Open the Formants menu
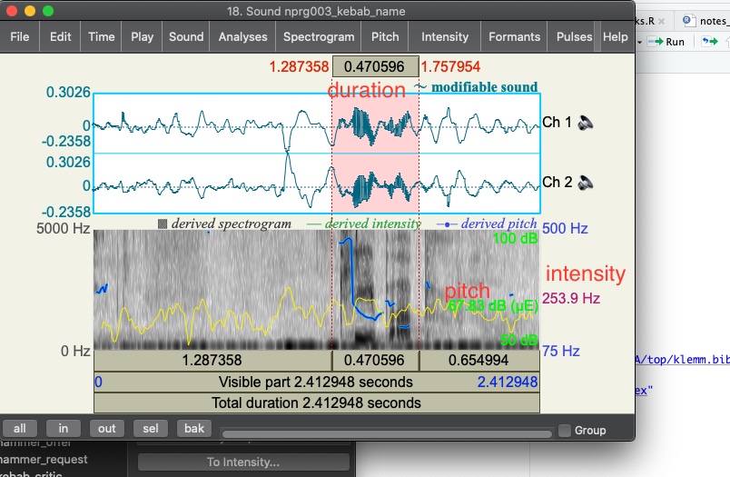The image size is (730, 477). (514, 37)
